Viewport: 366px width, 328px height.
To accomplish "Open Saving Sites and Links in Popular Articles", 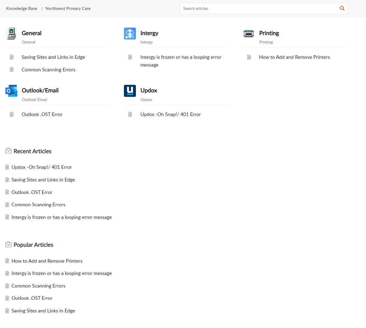I will tap(43, 311).
